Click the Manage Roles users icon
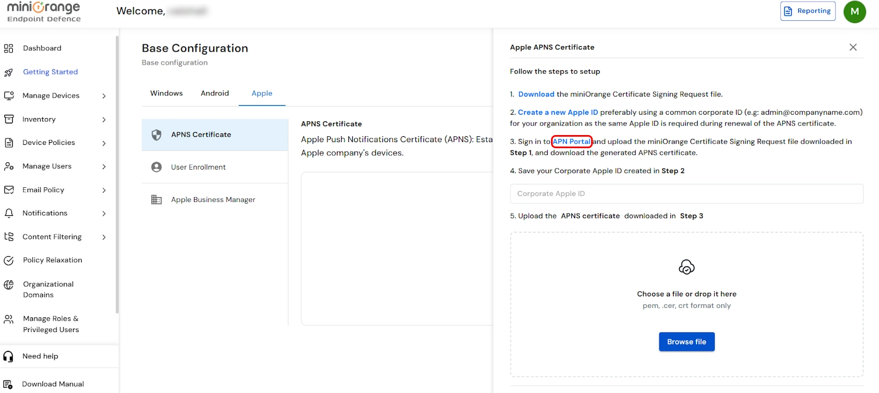The height and width of the screenshot is (393, 879). (9, 319)
